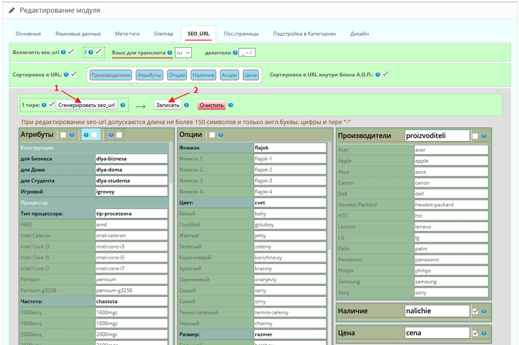Open help icon in Опции header
This screenshot has width=519, height=345.
tap(221, 135)
